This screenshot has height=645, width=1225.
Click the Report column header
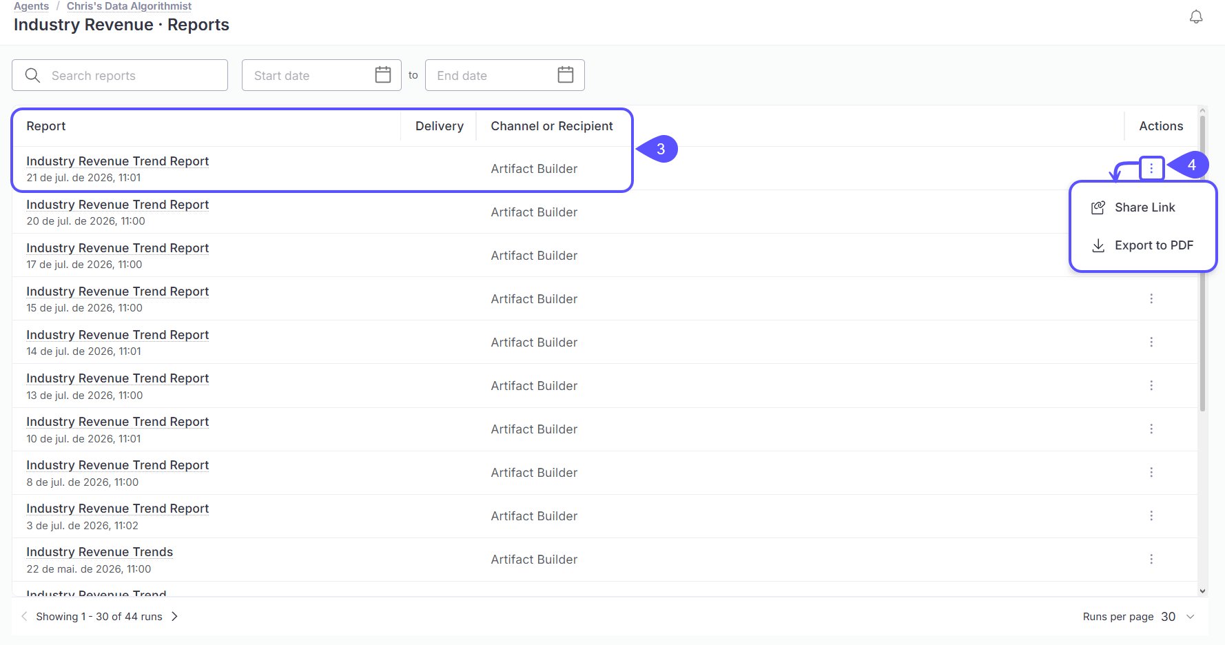tap(46, 126)
